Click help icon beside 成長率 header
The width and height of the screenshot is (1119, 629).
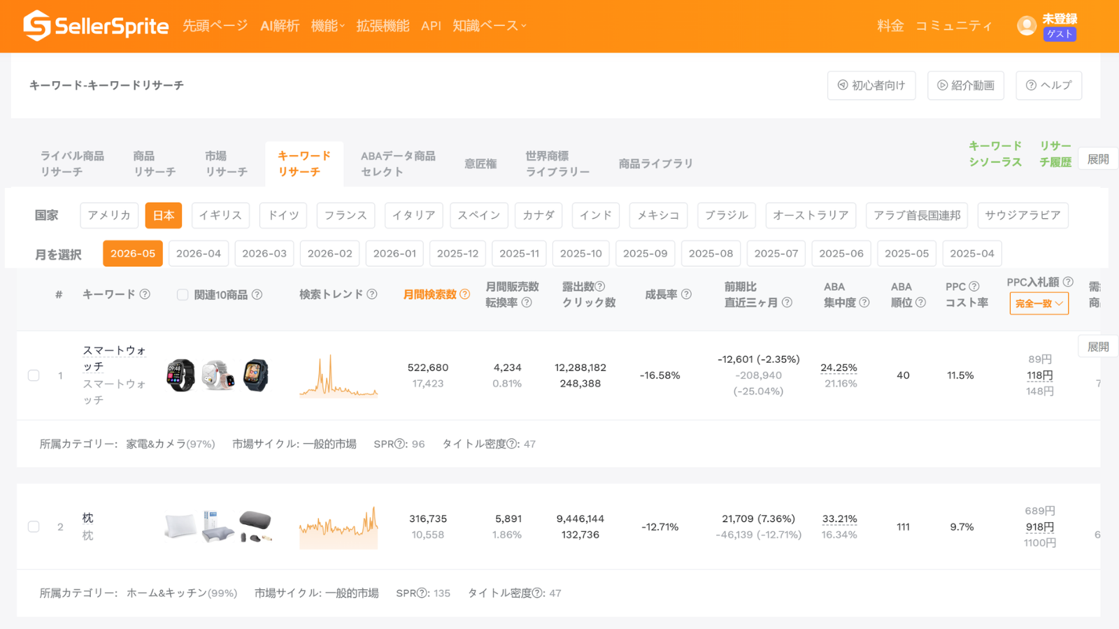686,294
